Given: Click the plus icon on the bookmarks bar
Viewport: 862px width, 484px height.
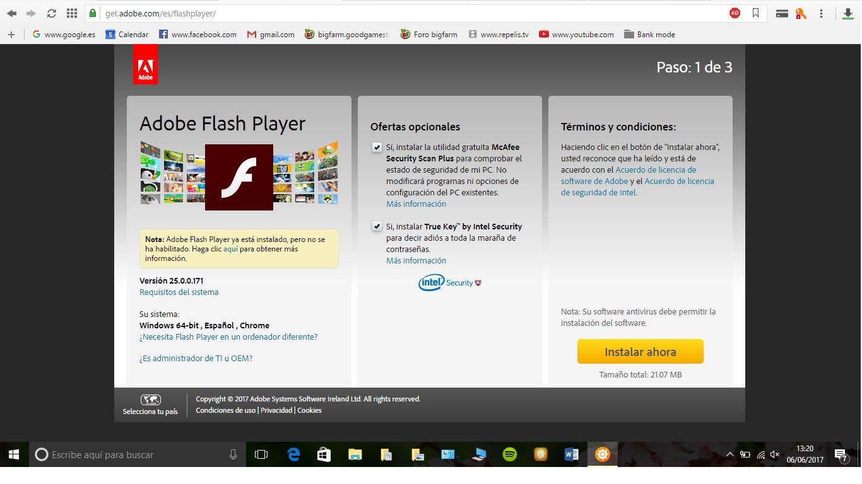Looking at the screenshot, I should (x=11, y=35).
